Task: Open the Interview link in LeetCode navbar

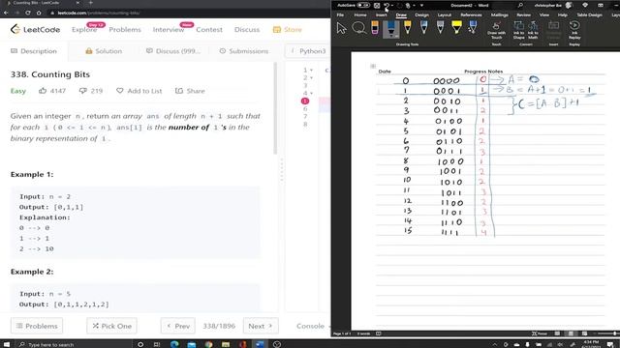Action: pyautogui.click(x=169, y=30)
